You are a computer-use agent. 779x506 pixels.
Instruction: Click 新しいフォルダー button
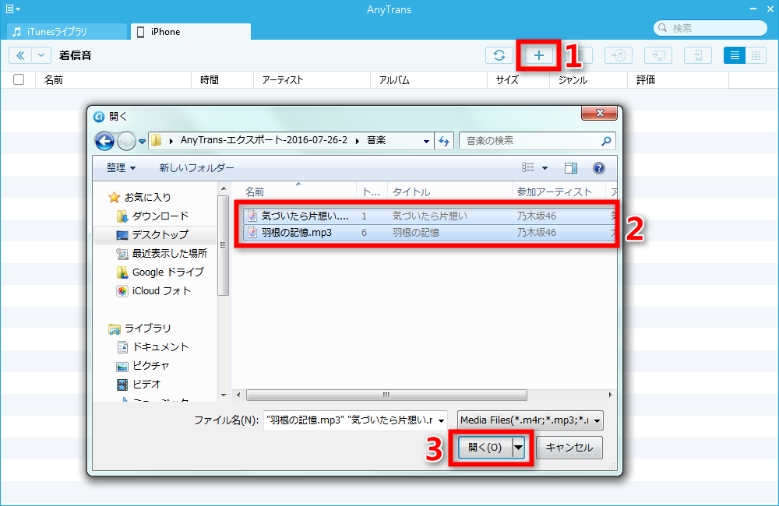pyautogui.click(x=196, y=168)
